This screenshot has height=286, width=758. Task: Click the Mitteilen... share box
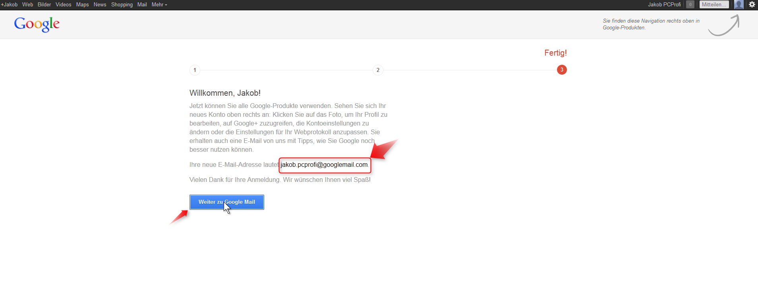[x=714, y=5]
